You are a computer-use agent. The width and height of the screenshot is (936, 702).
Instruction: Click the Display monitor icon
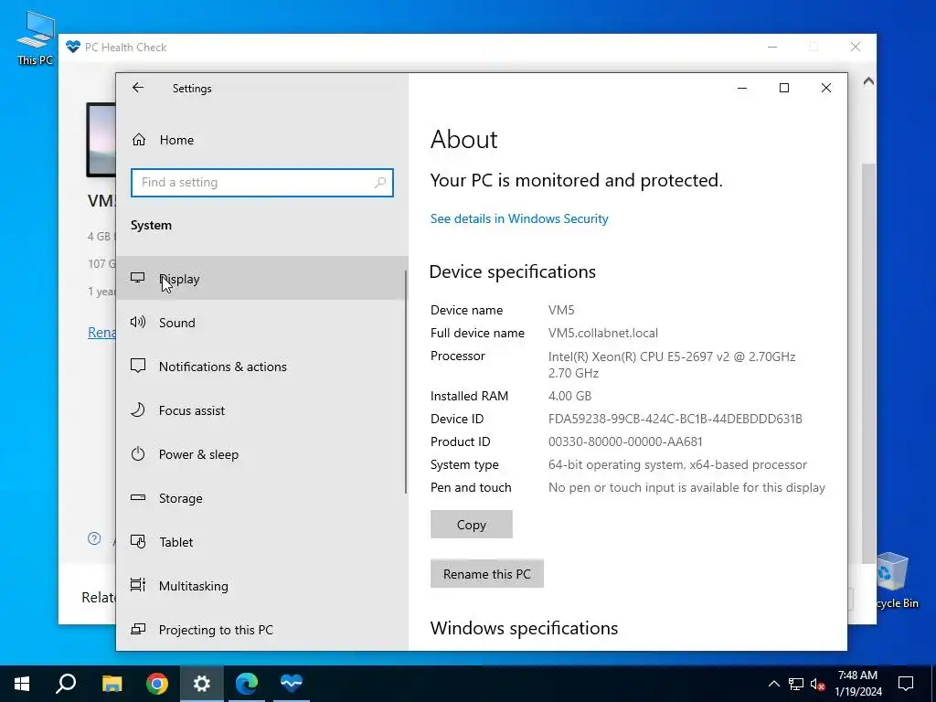point(138,278)
